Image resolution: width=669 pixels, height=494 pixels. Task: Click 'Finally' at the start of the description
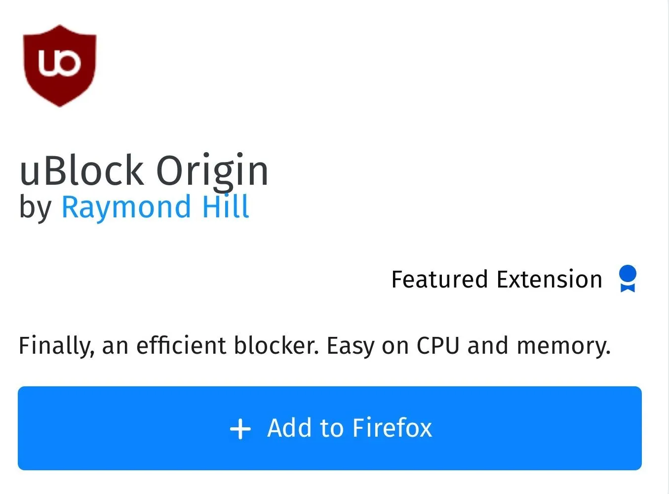[x=56, y=346]
